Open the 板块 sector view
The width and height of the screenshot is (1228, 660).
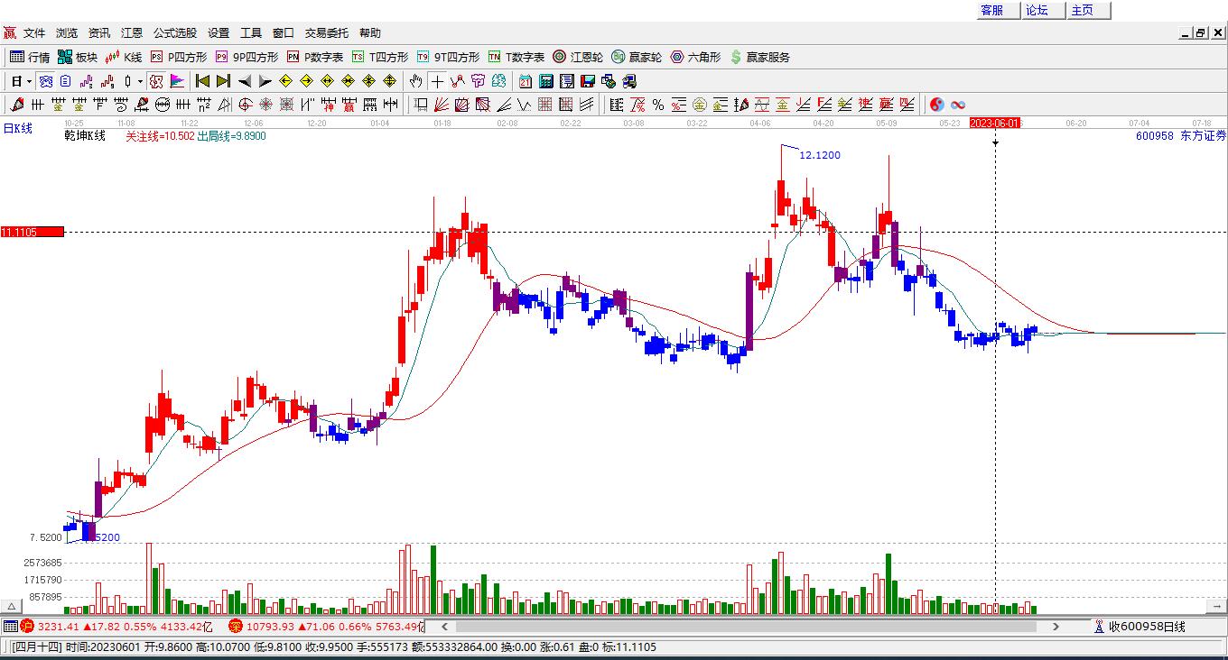77,57
